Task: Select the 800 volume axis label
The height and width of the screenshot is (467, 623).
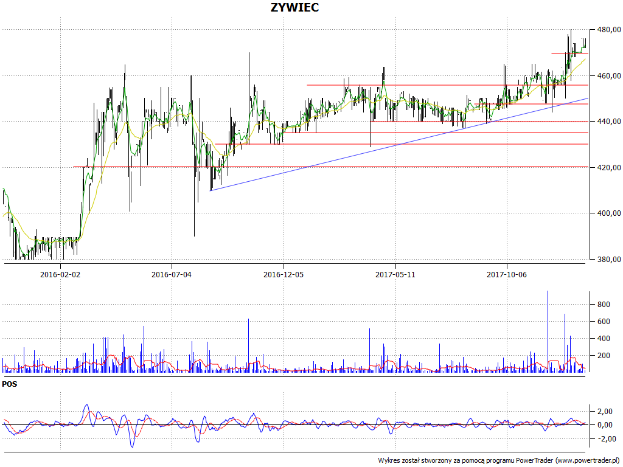Action: click(x=604, y=305)
